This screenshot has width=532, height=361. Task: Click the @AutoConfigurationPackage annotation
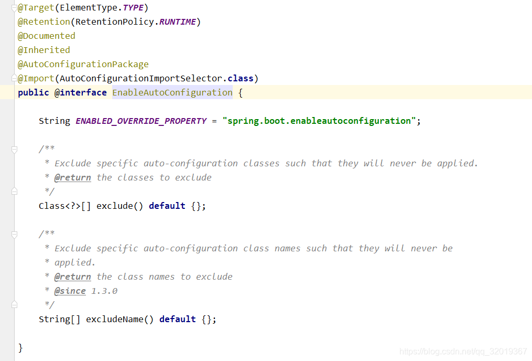[83, 64]
